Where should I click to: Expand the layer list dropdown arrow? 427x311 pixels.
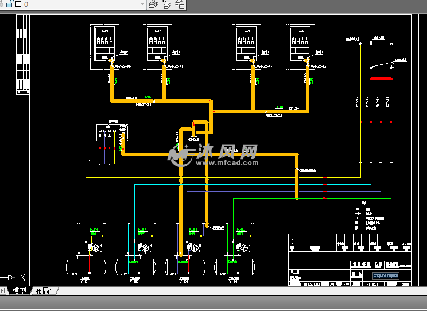pyautogui.click(x=142, y=4)
